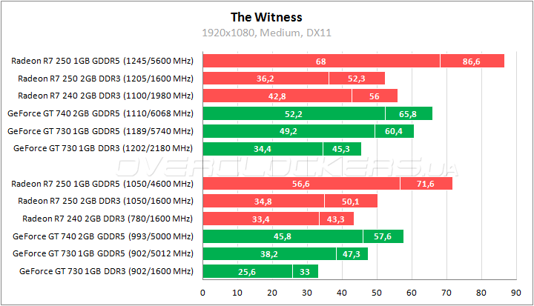Click the 65,8 value on the green bar
The image size is (534, 306).
point(408,113)
